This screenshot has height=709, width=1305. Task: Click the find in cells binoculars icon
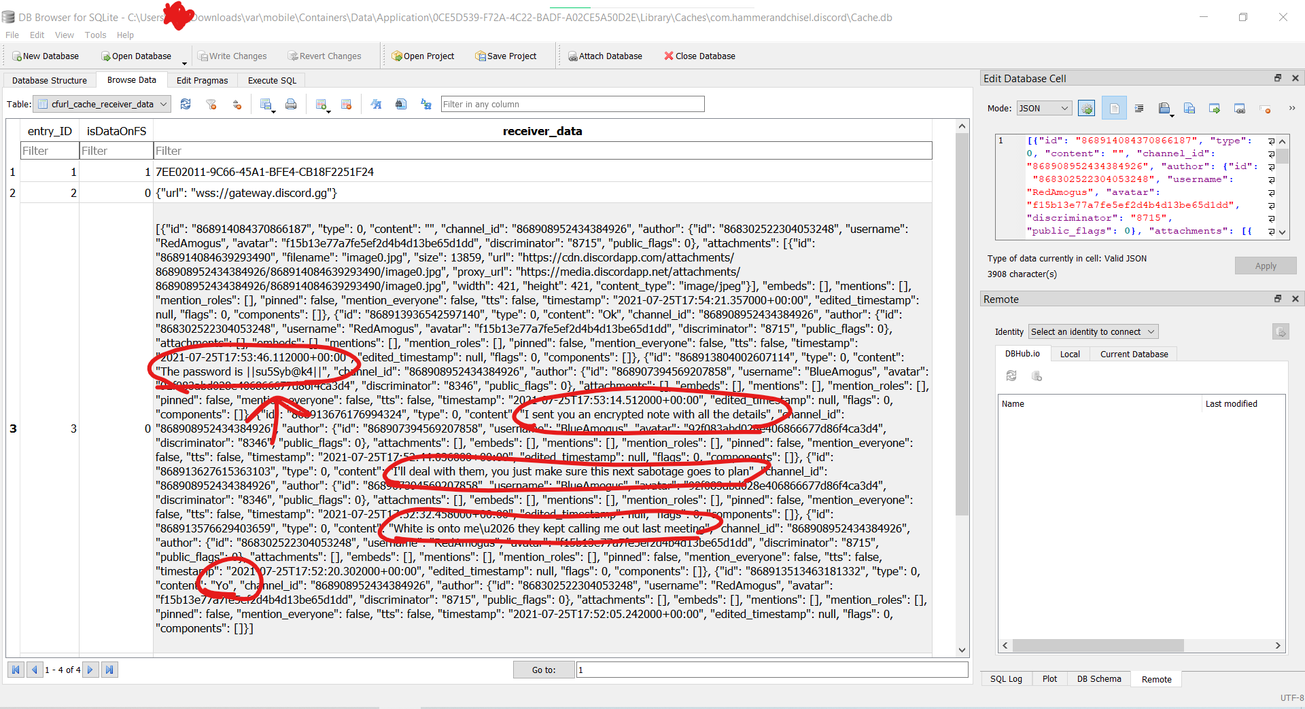(401, 104)
